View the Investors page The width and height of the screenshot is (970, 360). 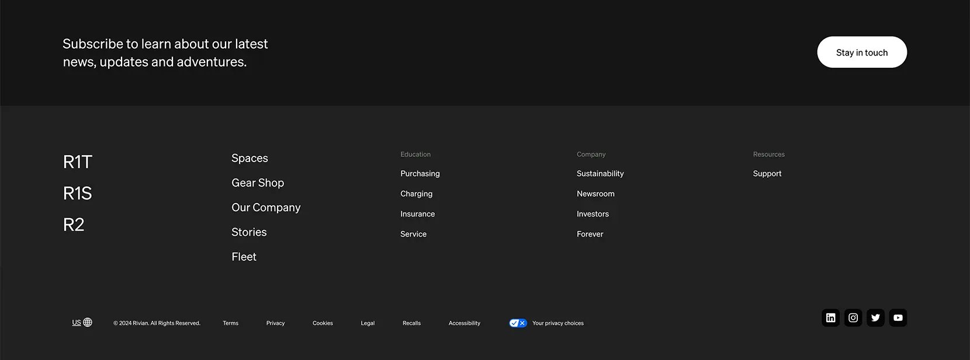pos(593,214)
